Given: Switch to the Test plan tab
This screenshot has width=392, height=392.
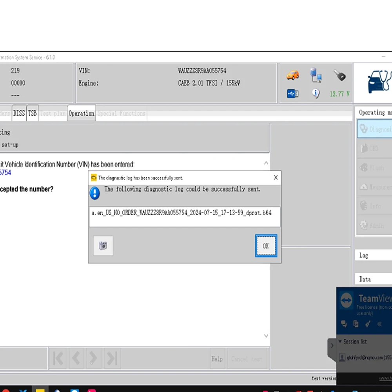Looking at the screenshot, I should coord(53,113).
